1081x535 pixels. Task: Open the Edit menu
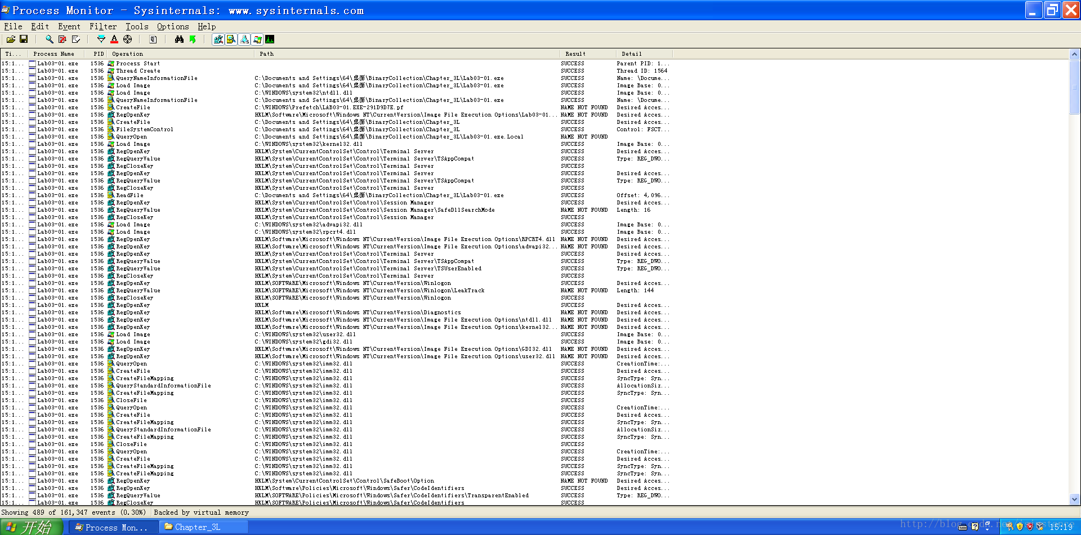(x=40, y=26)
